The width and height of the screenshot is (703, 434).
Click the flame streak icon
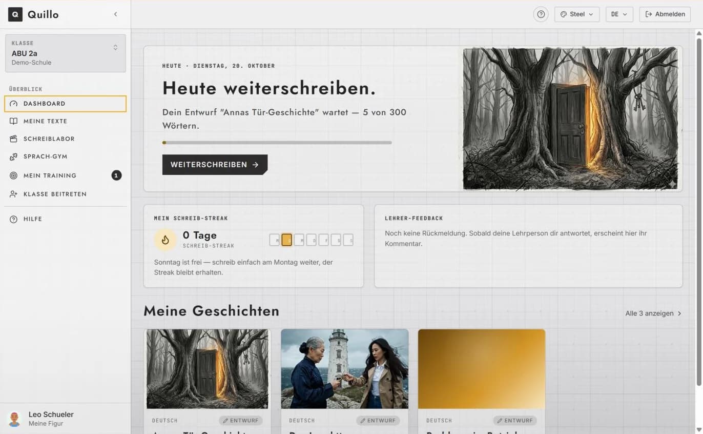tap(165, 240)
